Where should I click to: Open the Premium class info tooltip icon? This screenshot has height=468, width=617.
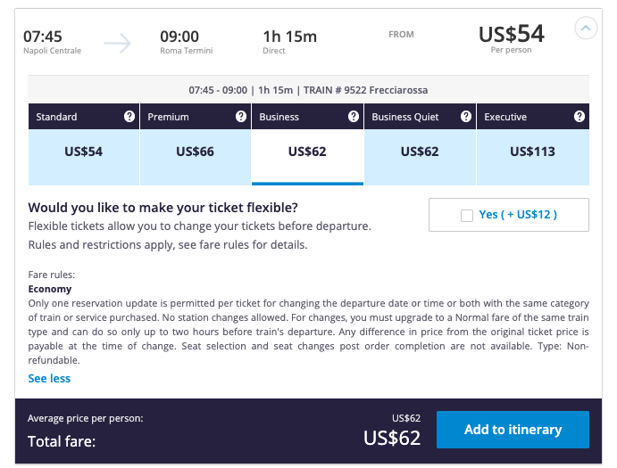(x=241, y=117)
